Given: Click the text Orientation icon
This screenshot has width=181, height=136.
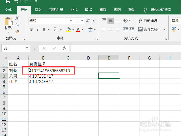Looking at the screenshot, I should click(x=126, y=21).
